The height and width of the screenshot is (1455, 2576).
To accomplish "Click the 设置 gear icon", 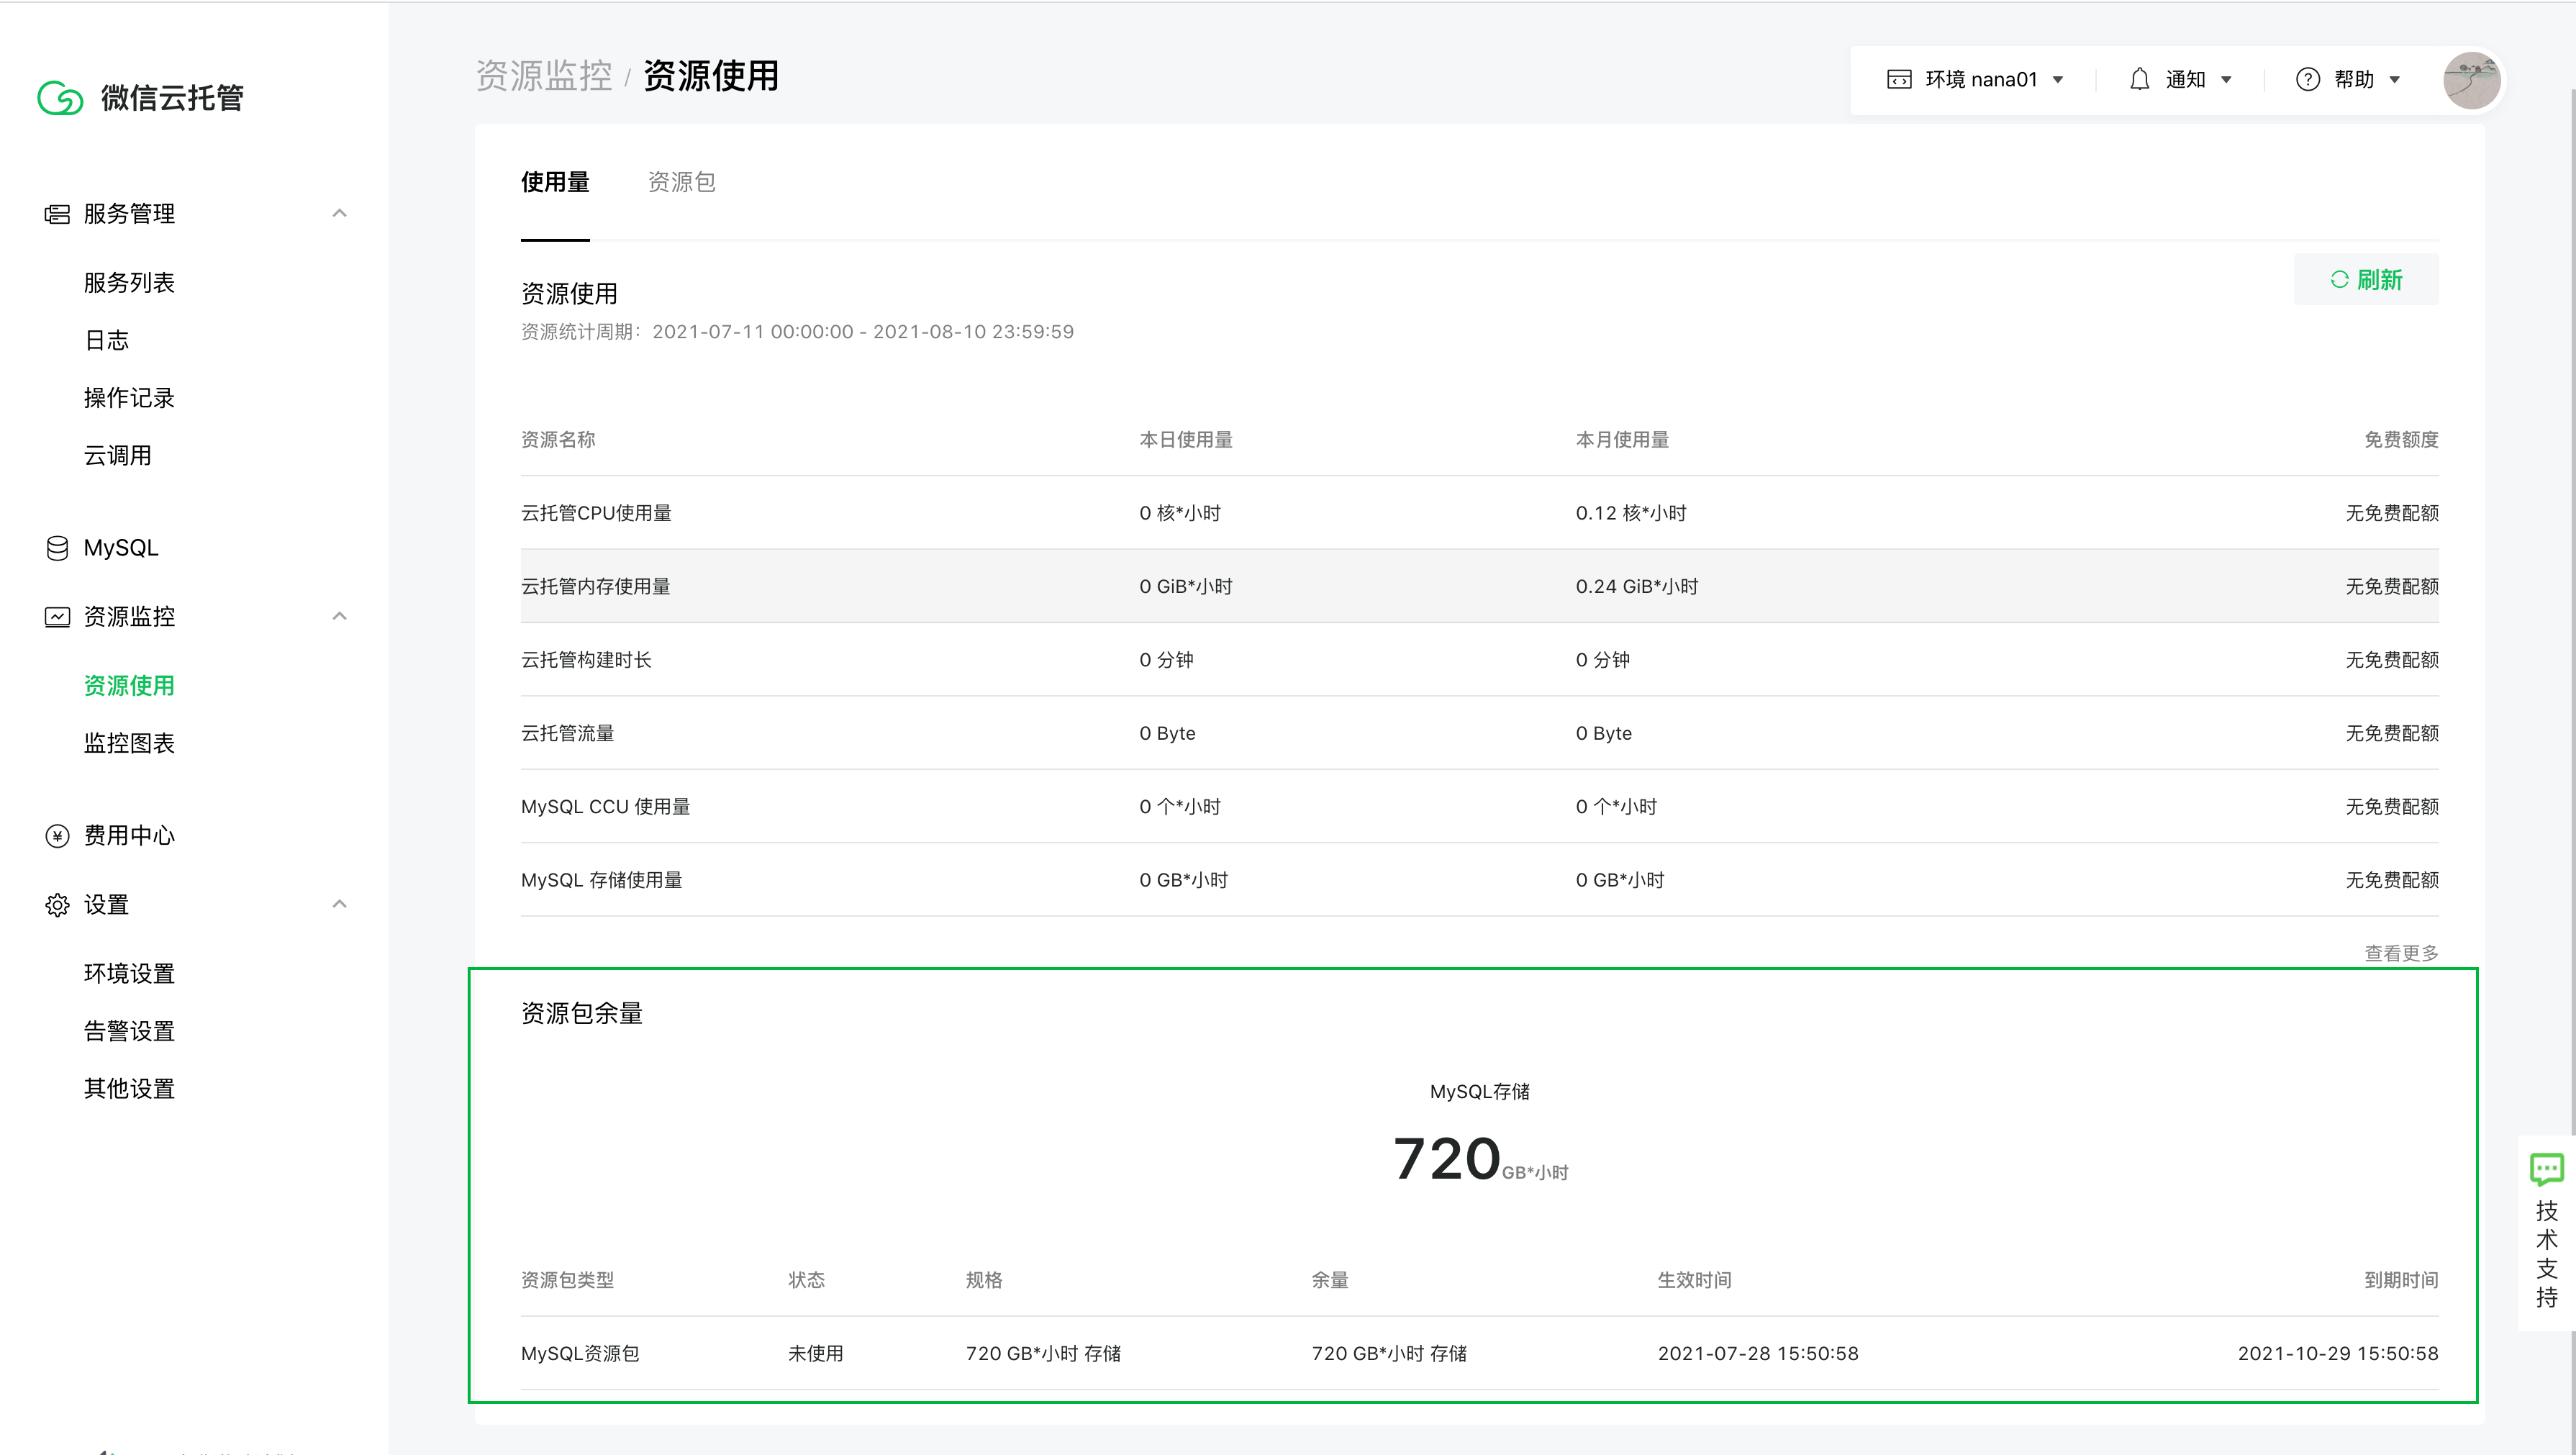I will [x=57, y=905].
